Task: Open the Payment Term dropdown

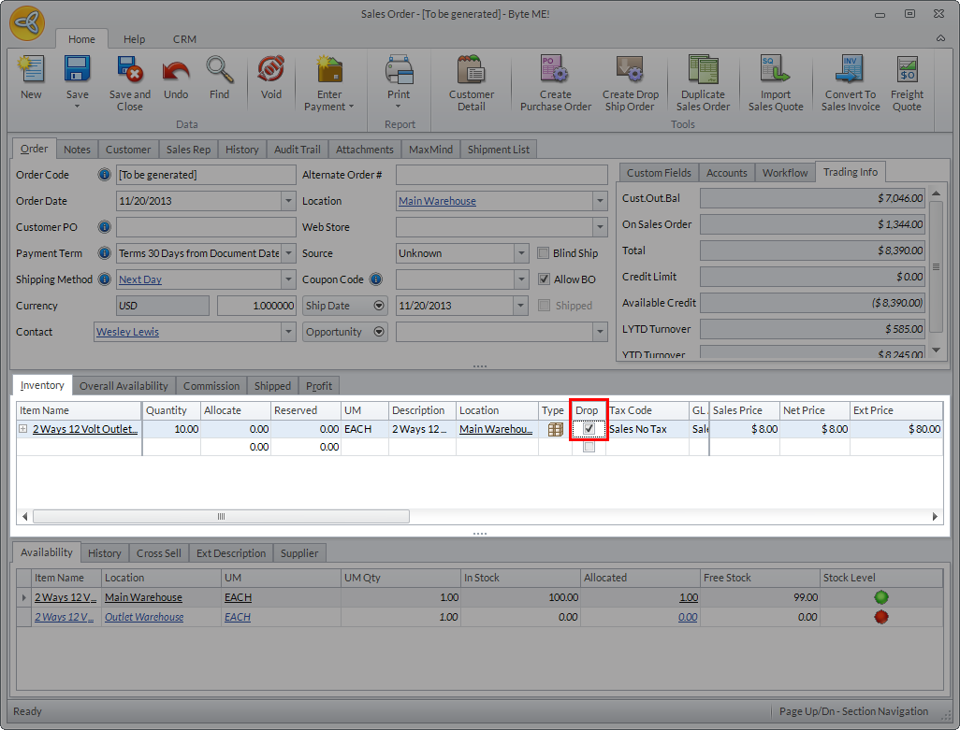Action: coord(288,253)
